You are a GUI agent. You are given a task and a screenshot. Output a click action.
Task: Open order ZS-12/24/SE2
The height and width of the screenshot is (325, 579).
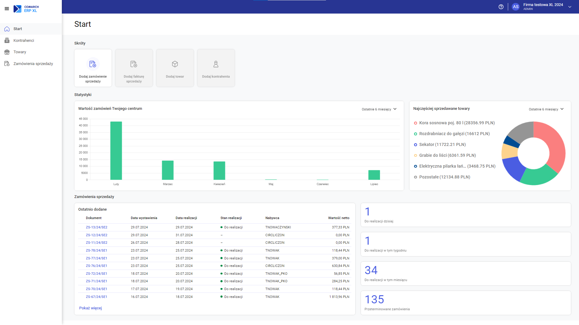click(96, 235)
